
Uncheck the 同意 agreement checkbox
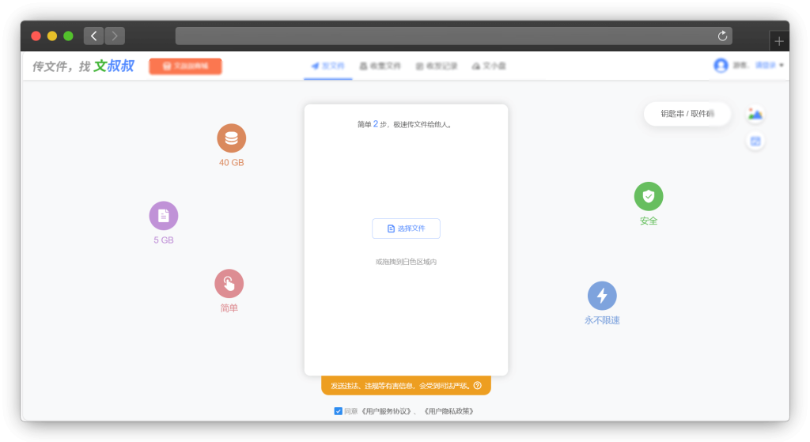click(x=339, y=411)
